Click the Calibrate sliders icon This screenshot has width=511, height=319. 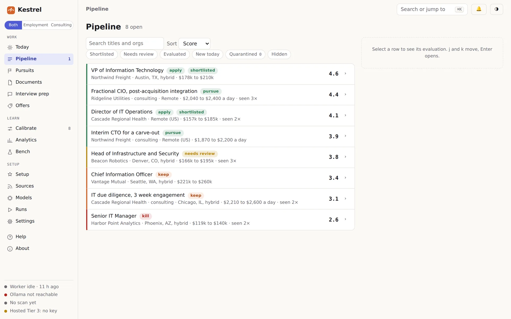[x=10, y=128]
